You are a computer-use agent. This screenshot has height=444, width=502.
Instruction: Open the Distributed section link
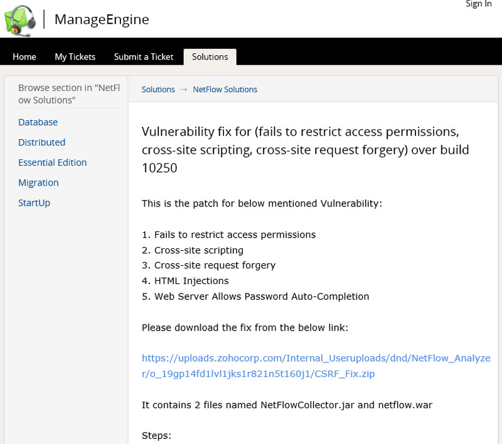41,142
